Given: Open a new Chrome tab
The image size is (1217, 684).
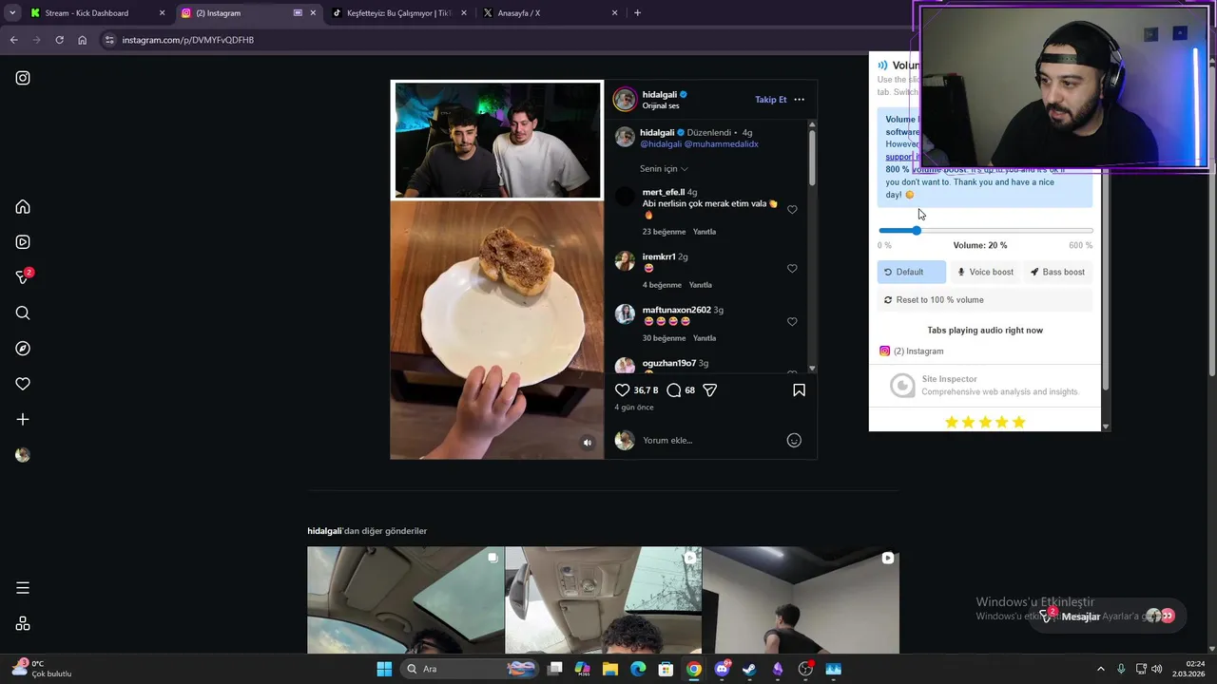Looking at the screenshot, I should pyautogui.click(x=637, y=13).
